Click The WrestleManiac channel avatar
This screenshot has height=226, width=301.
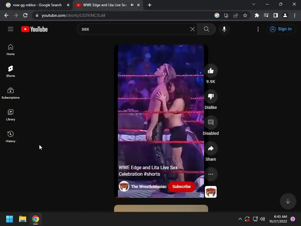pos(124,186)
